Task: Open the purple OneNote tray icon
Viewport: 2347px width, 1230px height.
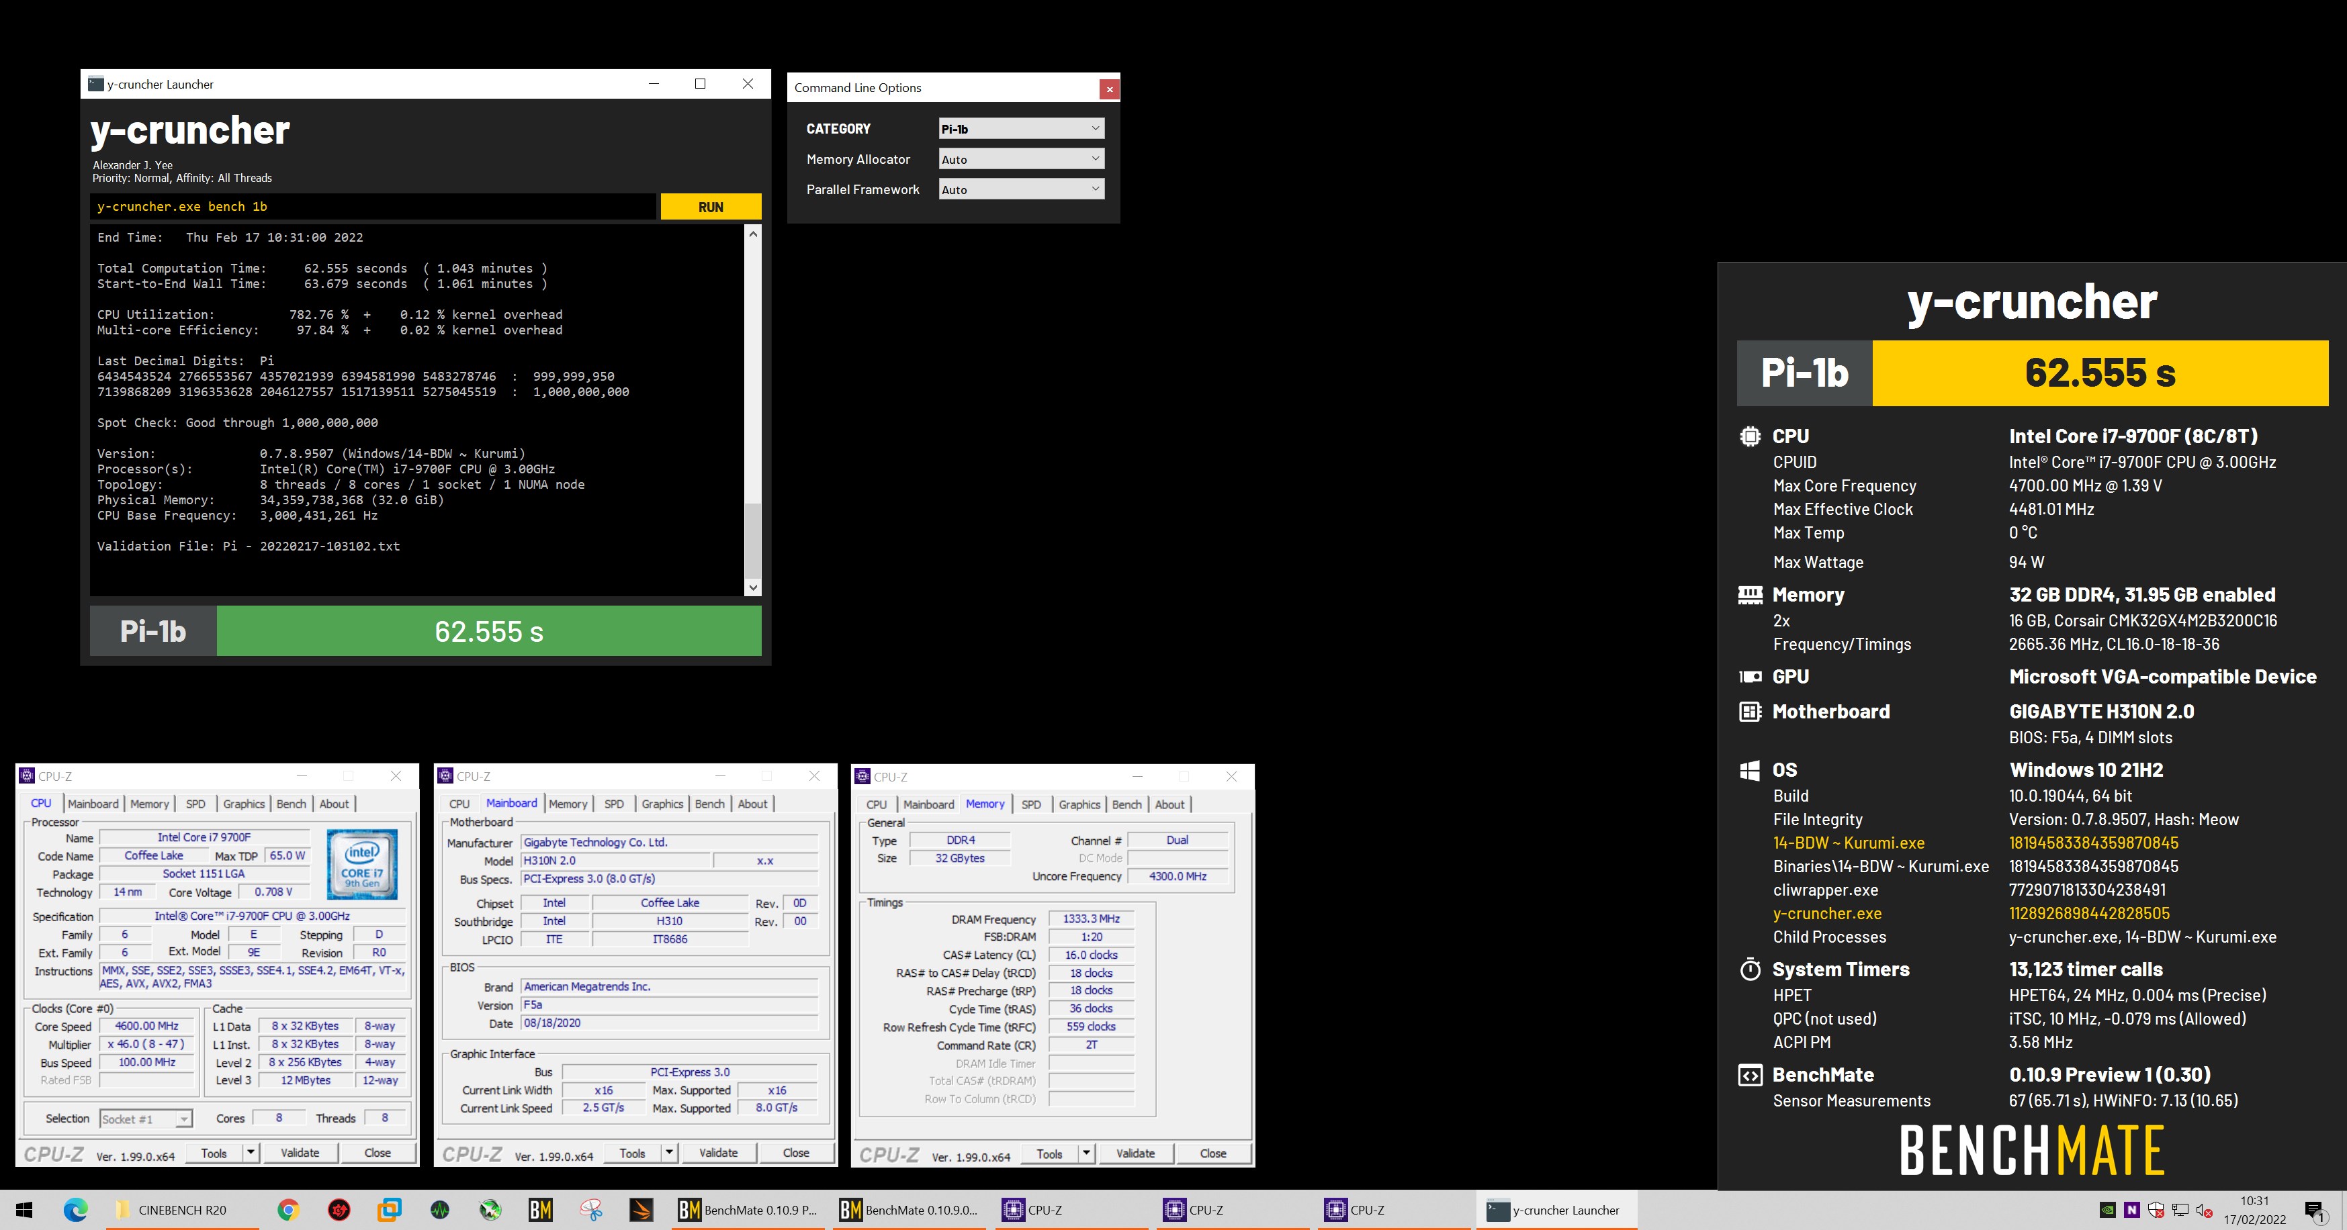Action: click(2131, 1210)
